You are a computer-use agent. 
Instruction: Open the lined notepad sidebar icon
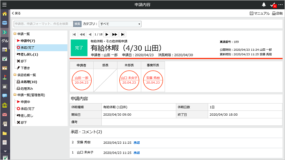[x=4, y=142]
